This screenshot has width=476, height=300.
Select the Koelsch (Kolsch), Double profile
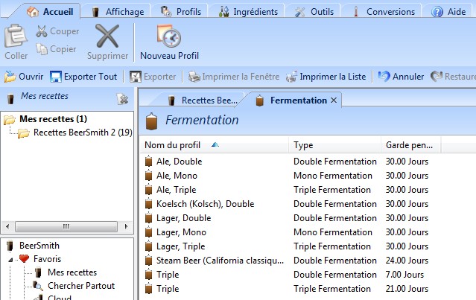[x=205, y=204]
